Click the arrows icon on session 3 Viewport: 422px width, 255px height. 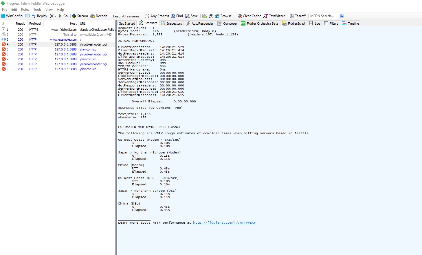coord(4,39)
